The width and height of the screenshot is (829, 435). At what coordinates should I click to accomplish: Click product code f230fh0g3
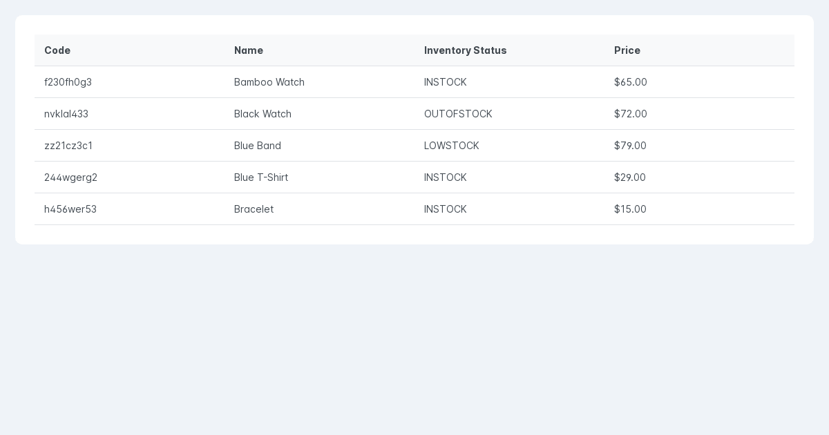coord(68,82)
